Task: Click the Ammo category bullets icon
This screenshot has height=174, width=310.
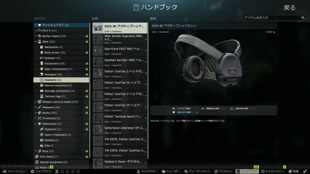Action: (39, 113)
